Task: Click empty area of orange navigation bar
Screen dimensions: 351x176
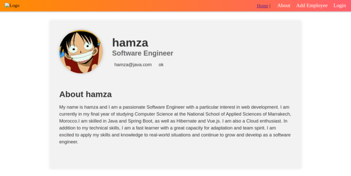Action: [x=134, y=5]
